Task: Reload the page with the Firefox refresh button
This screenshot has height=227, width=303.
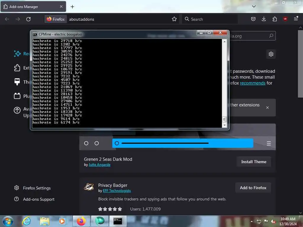Action: pyautogui.click(x=28, y=19)
